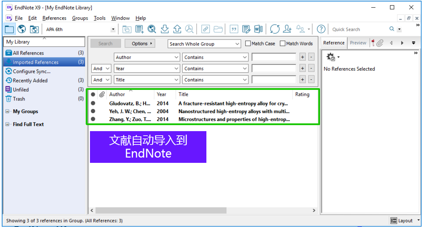Enable Match Case checkbox
This screenshot has height=227, width=423.
248,43
